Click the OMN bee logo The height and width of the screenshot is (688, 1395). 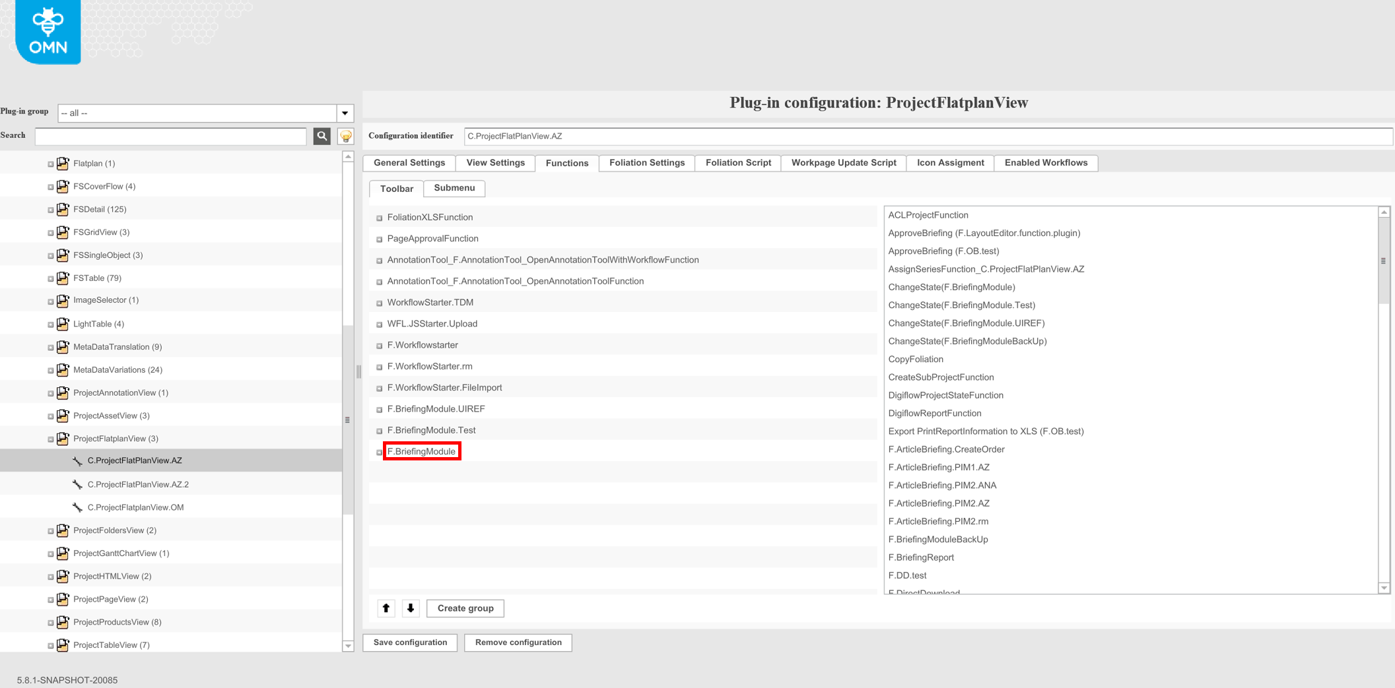click(48, 31)
